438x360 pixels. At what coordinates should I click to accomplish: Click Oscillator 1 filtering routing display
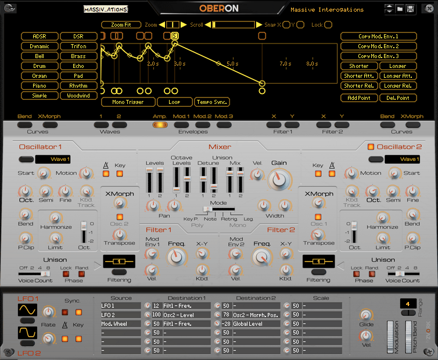[x=119, y=261]
